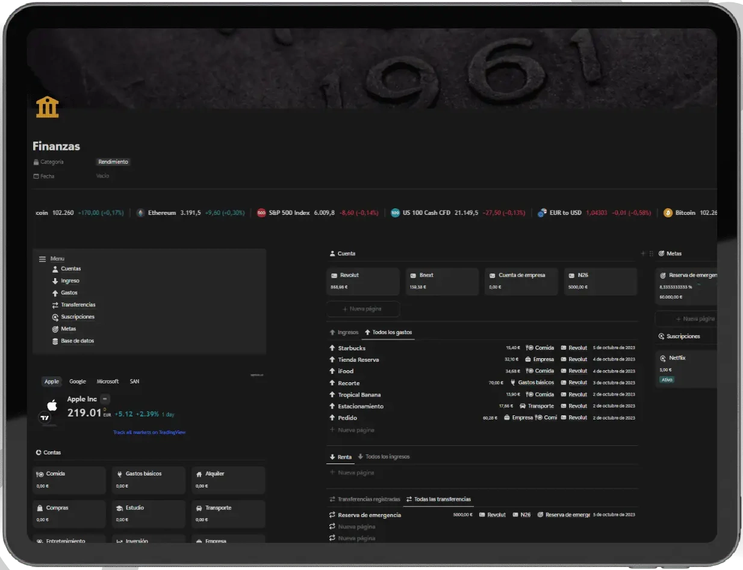Open the Estacionamiento expense row
The height and width of the screenshot is (570, 743).
click(x=482, y=406)
